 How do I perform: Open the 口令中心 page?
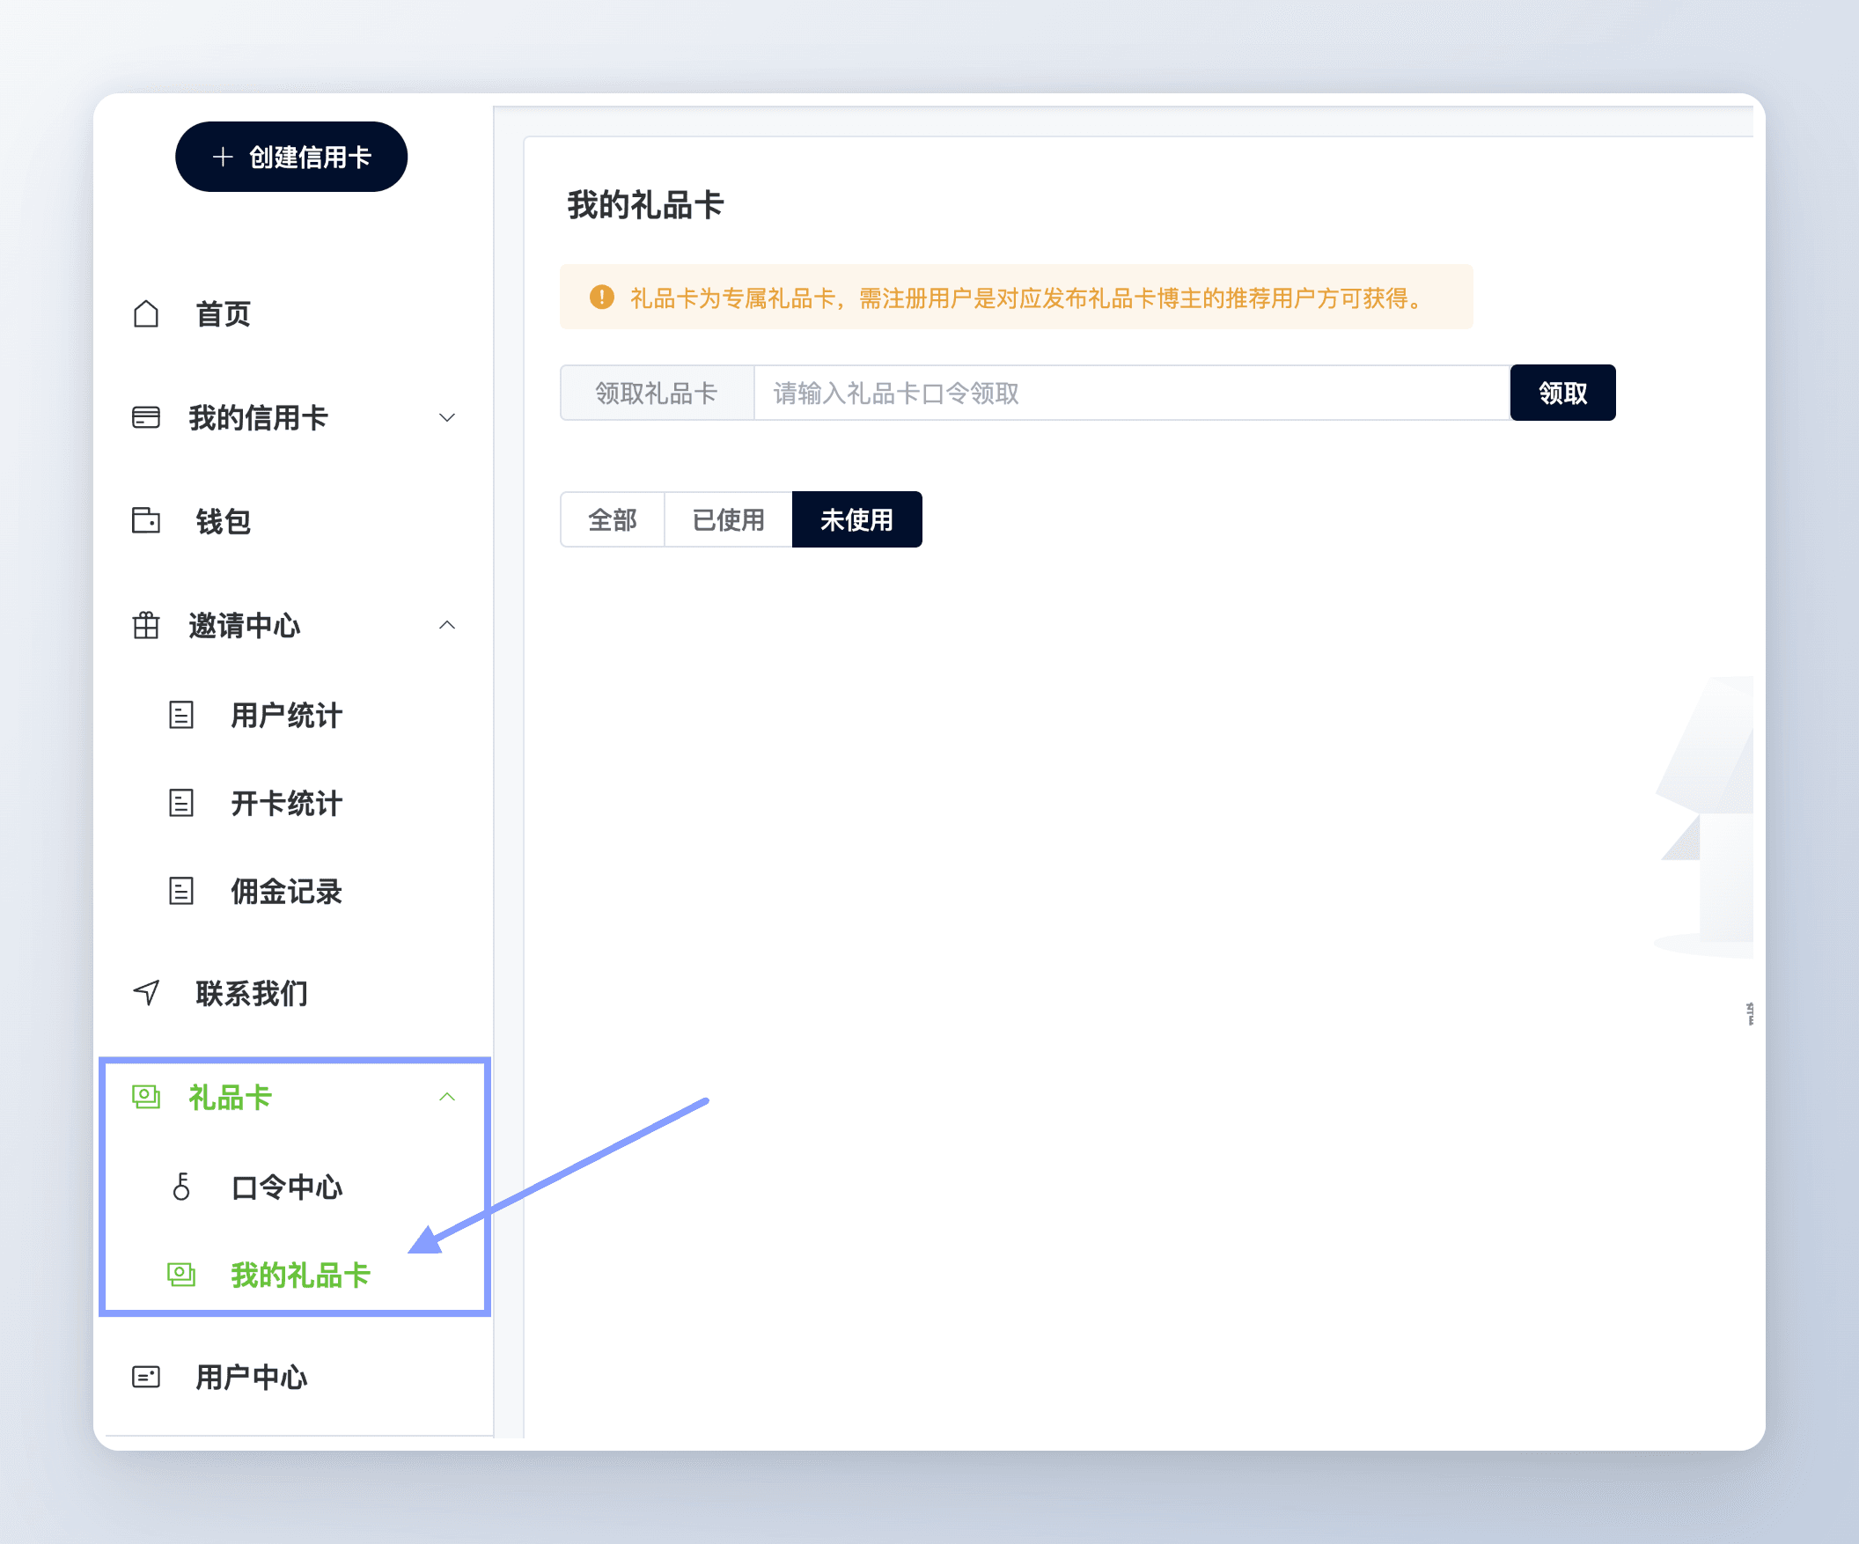286,1187
